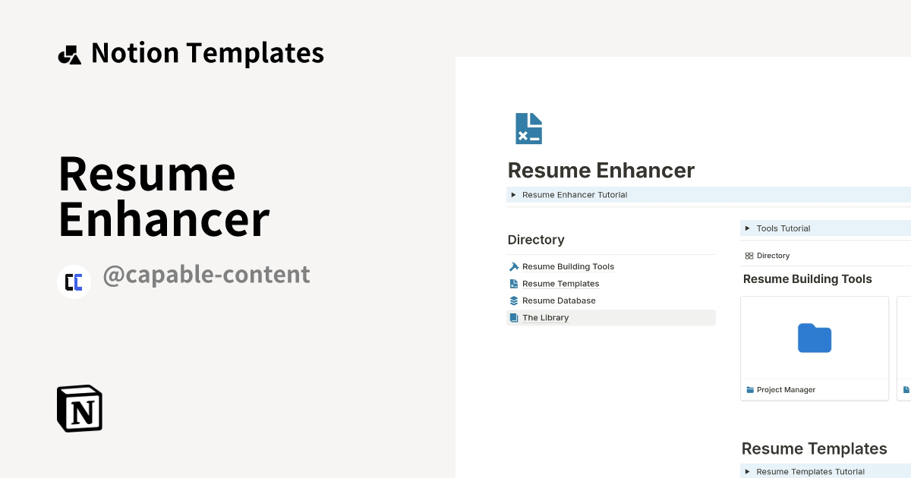Viewport: 911px width, 478px height.
Task: Click the capable-content avatar badge
Action: 74,281
